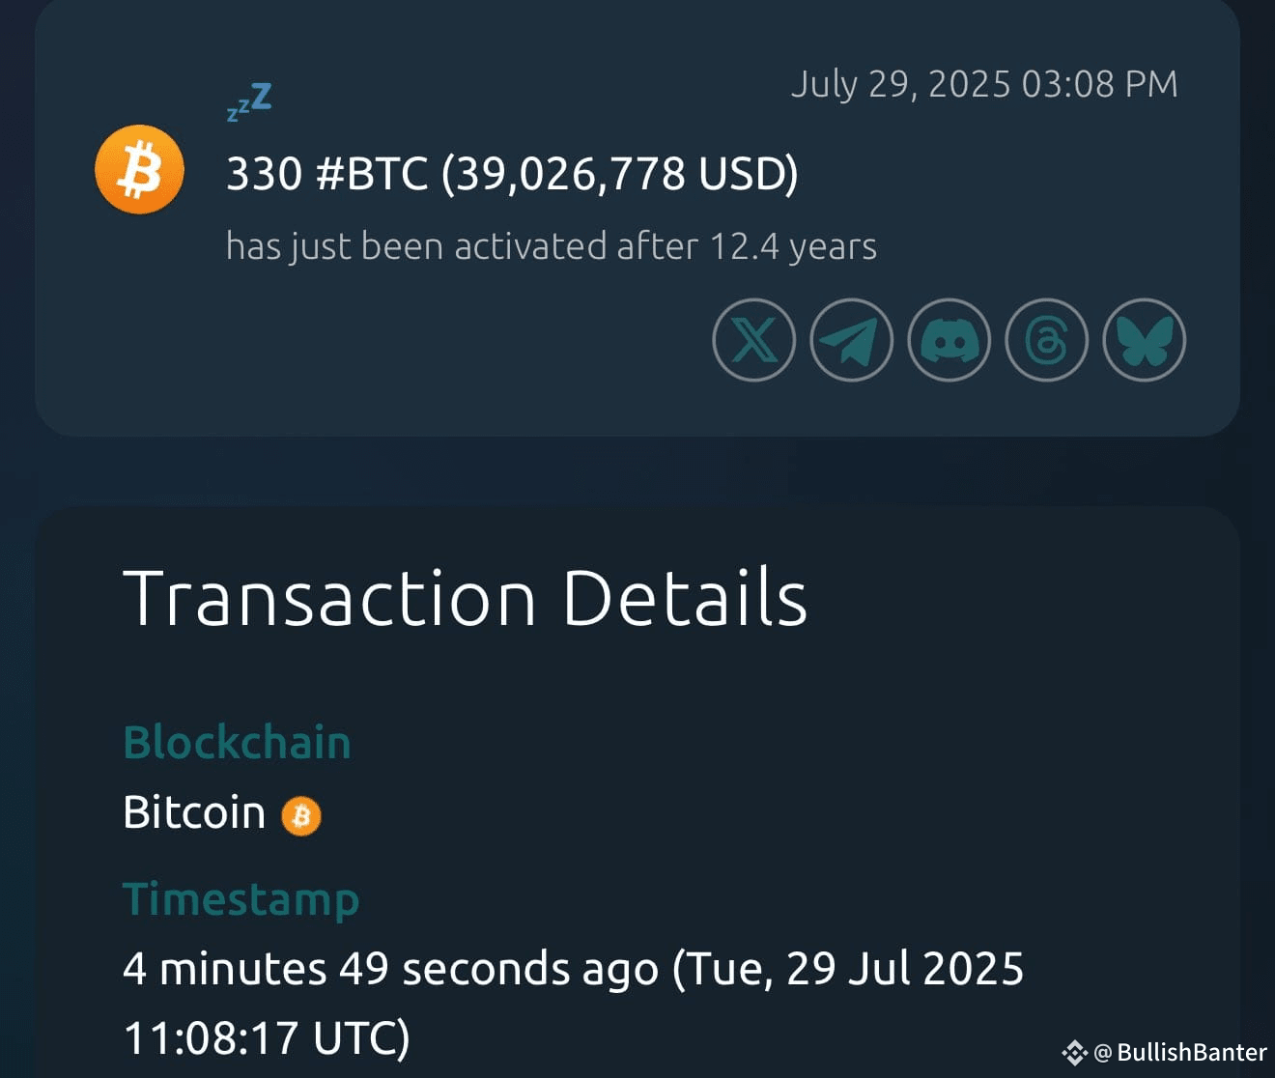The height and width of the screenshot is (1078, 1275).
Task: Share the alert to Discord
Action: click(x=949, y=340)
